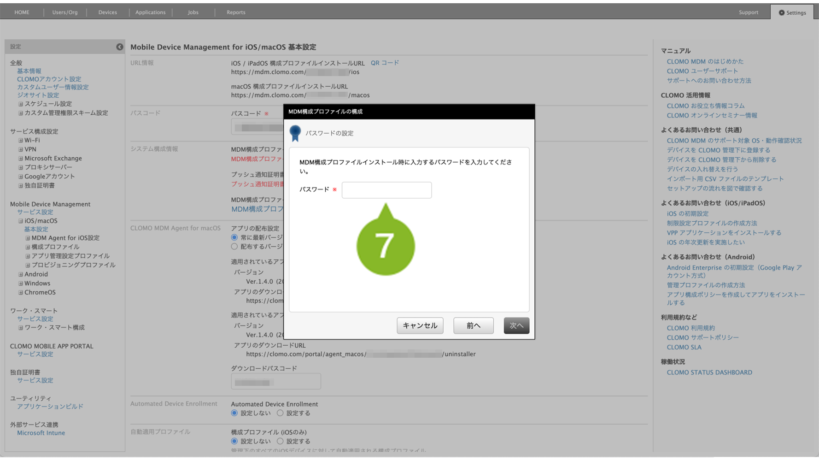Image resolution: width=819 pixels, height=461 pixels.
Task: Choose 設定する for Automated Device Enrollment
Action: click(x=280, y=413)
